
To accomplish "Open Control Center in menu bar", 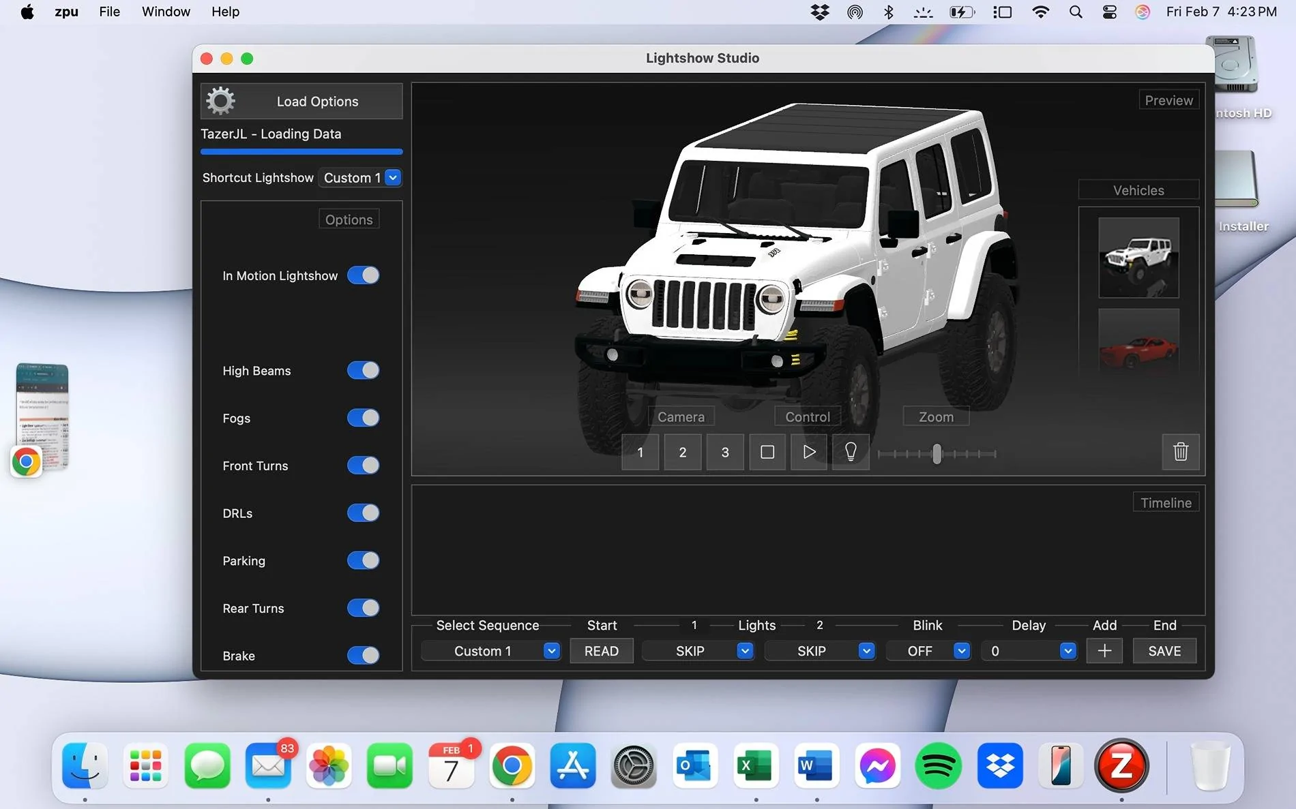I will coord(1110,12).
